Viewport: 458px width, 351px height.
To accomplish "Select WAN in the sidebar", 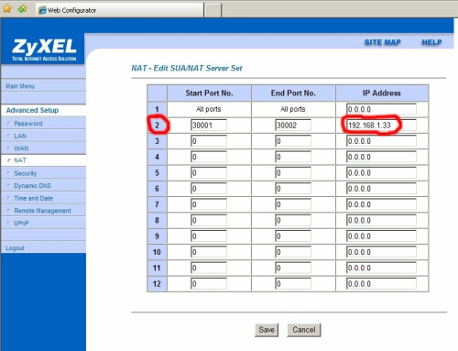I will click(x=21, y=148).
